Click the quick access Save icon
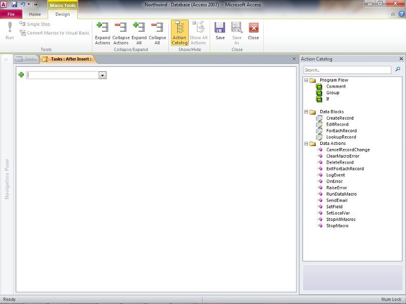The height and width of the screenshot is (304, 406). tap(14, 5)
